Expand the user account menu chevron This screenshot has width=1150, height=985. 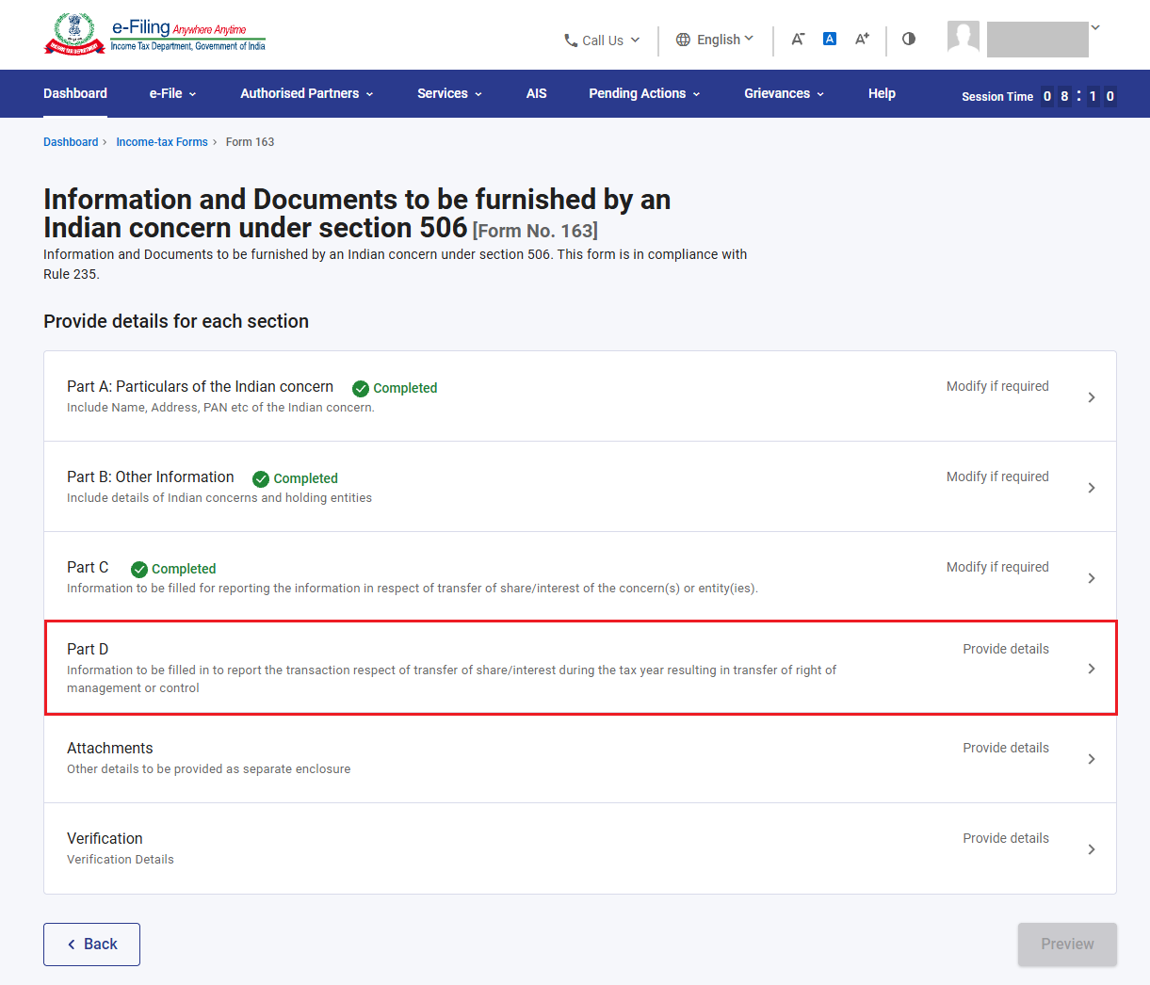pos(1095,27)
